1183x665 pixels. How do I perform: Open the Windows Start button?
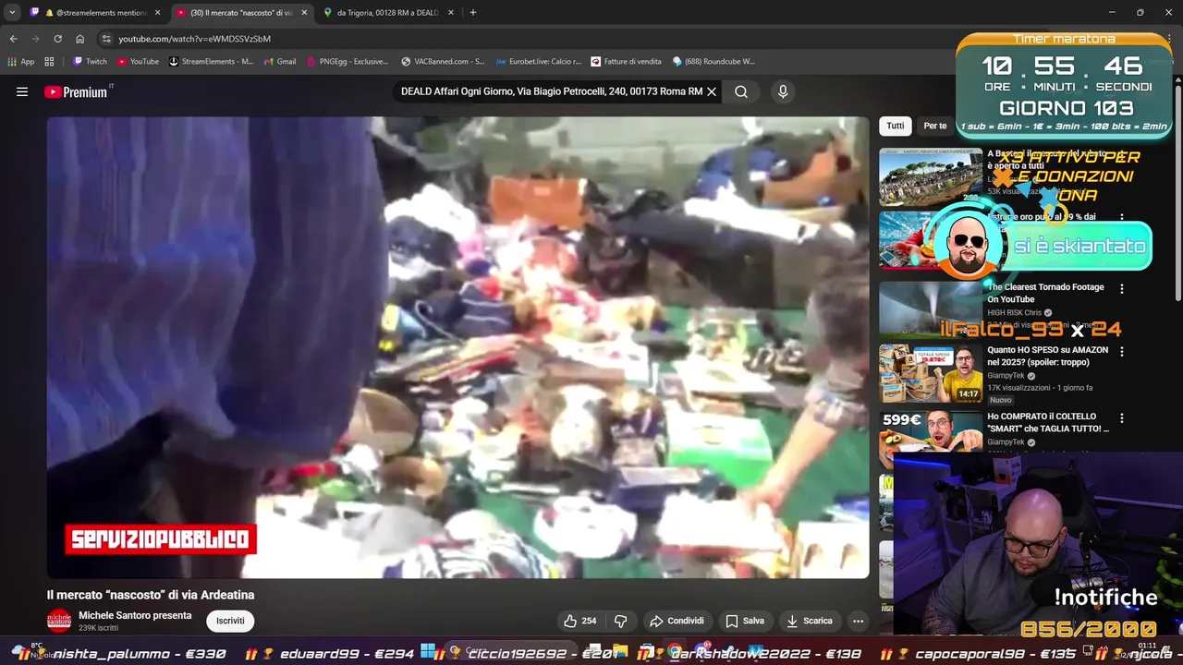click(x=428, y=652)
